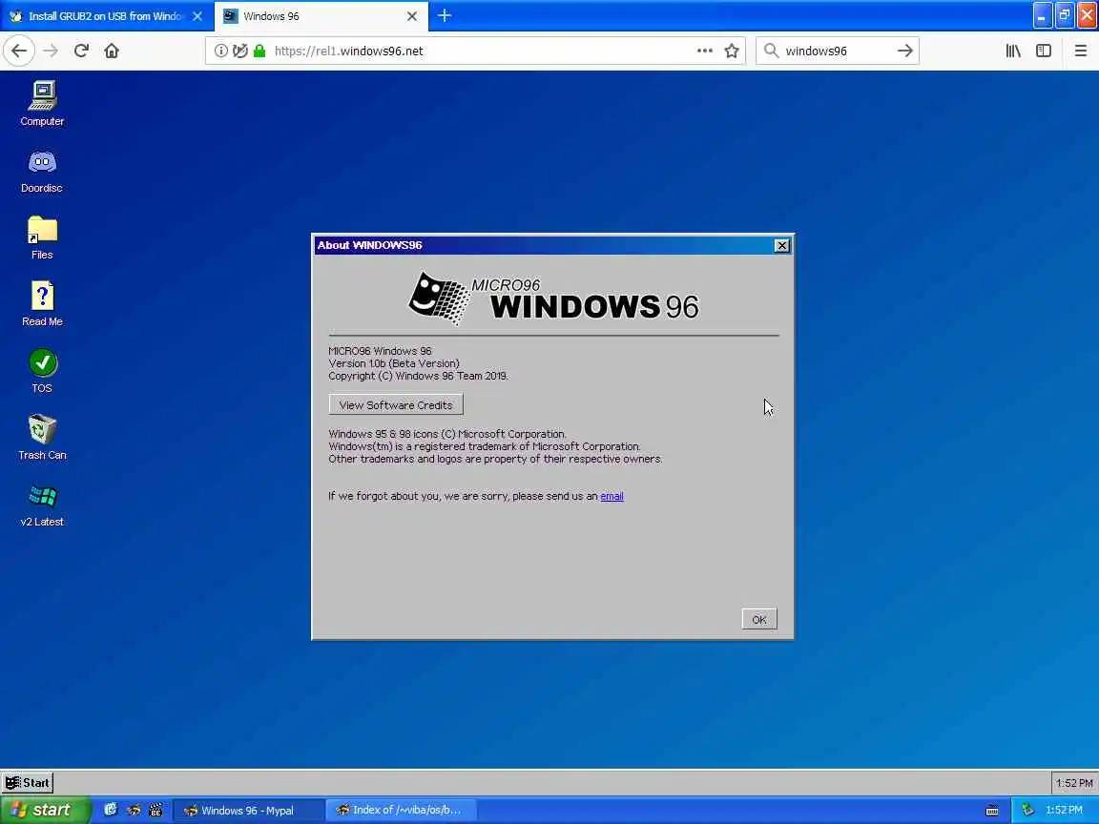
Task: Open the Computer desktop icon
Action: [42, 102]
